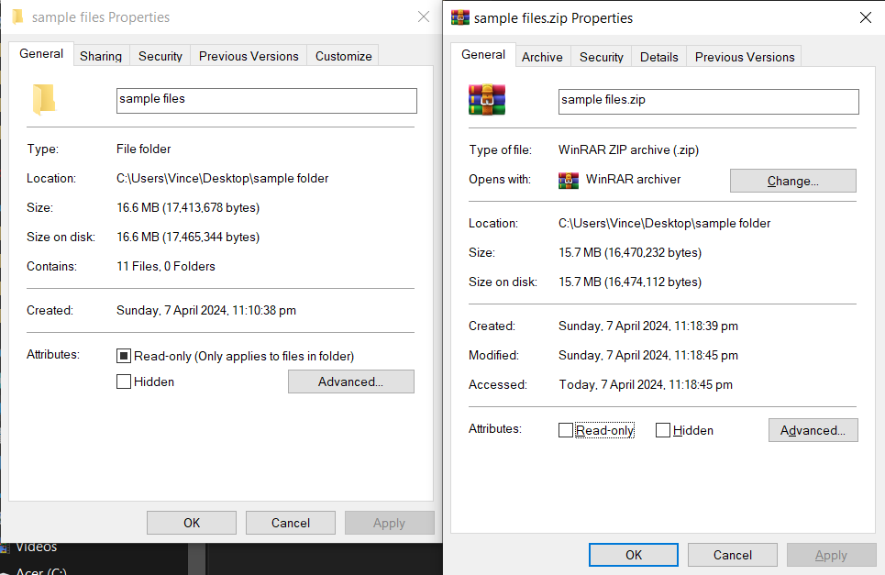The height and width of the screenshot is (575, 885).
Task: Open Advanced attributes for the zip file
Action: coord(813,429)
